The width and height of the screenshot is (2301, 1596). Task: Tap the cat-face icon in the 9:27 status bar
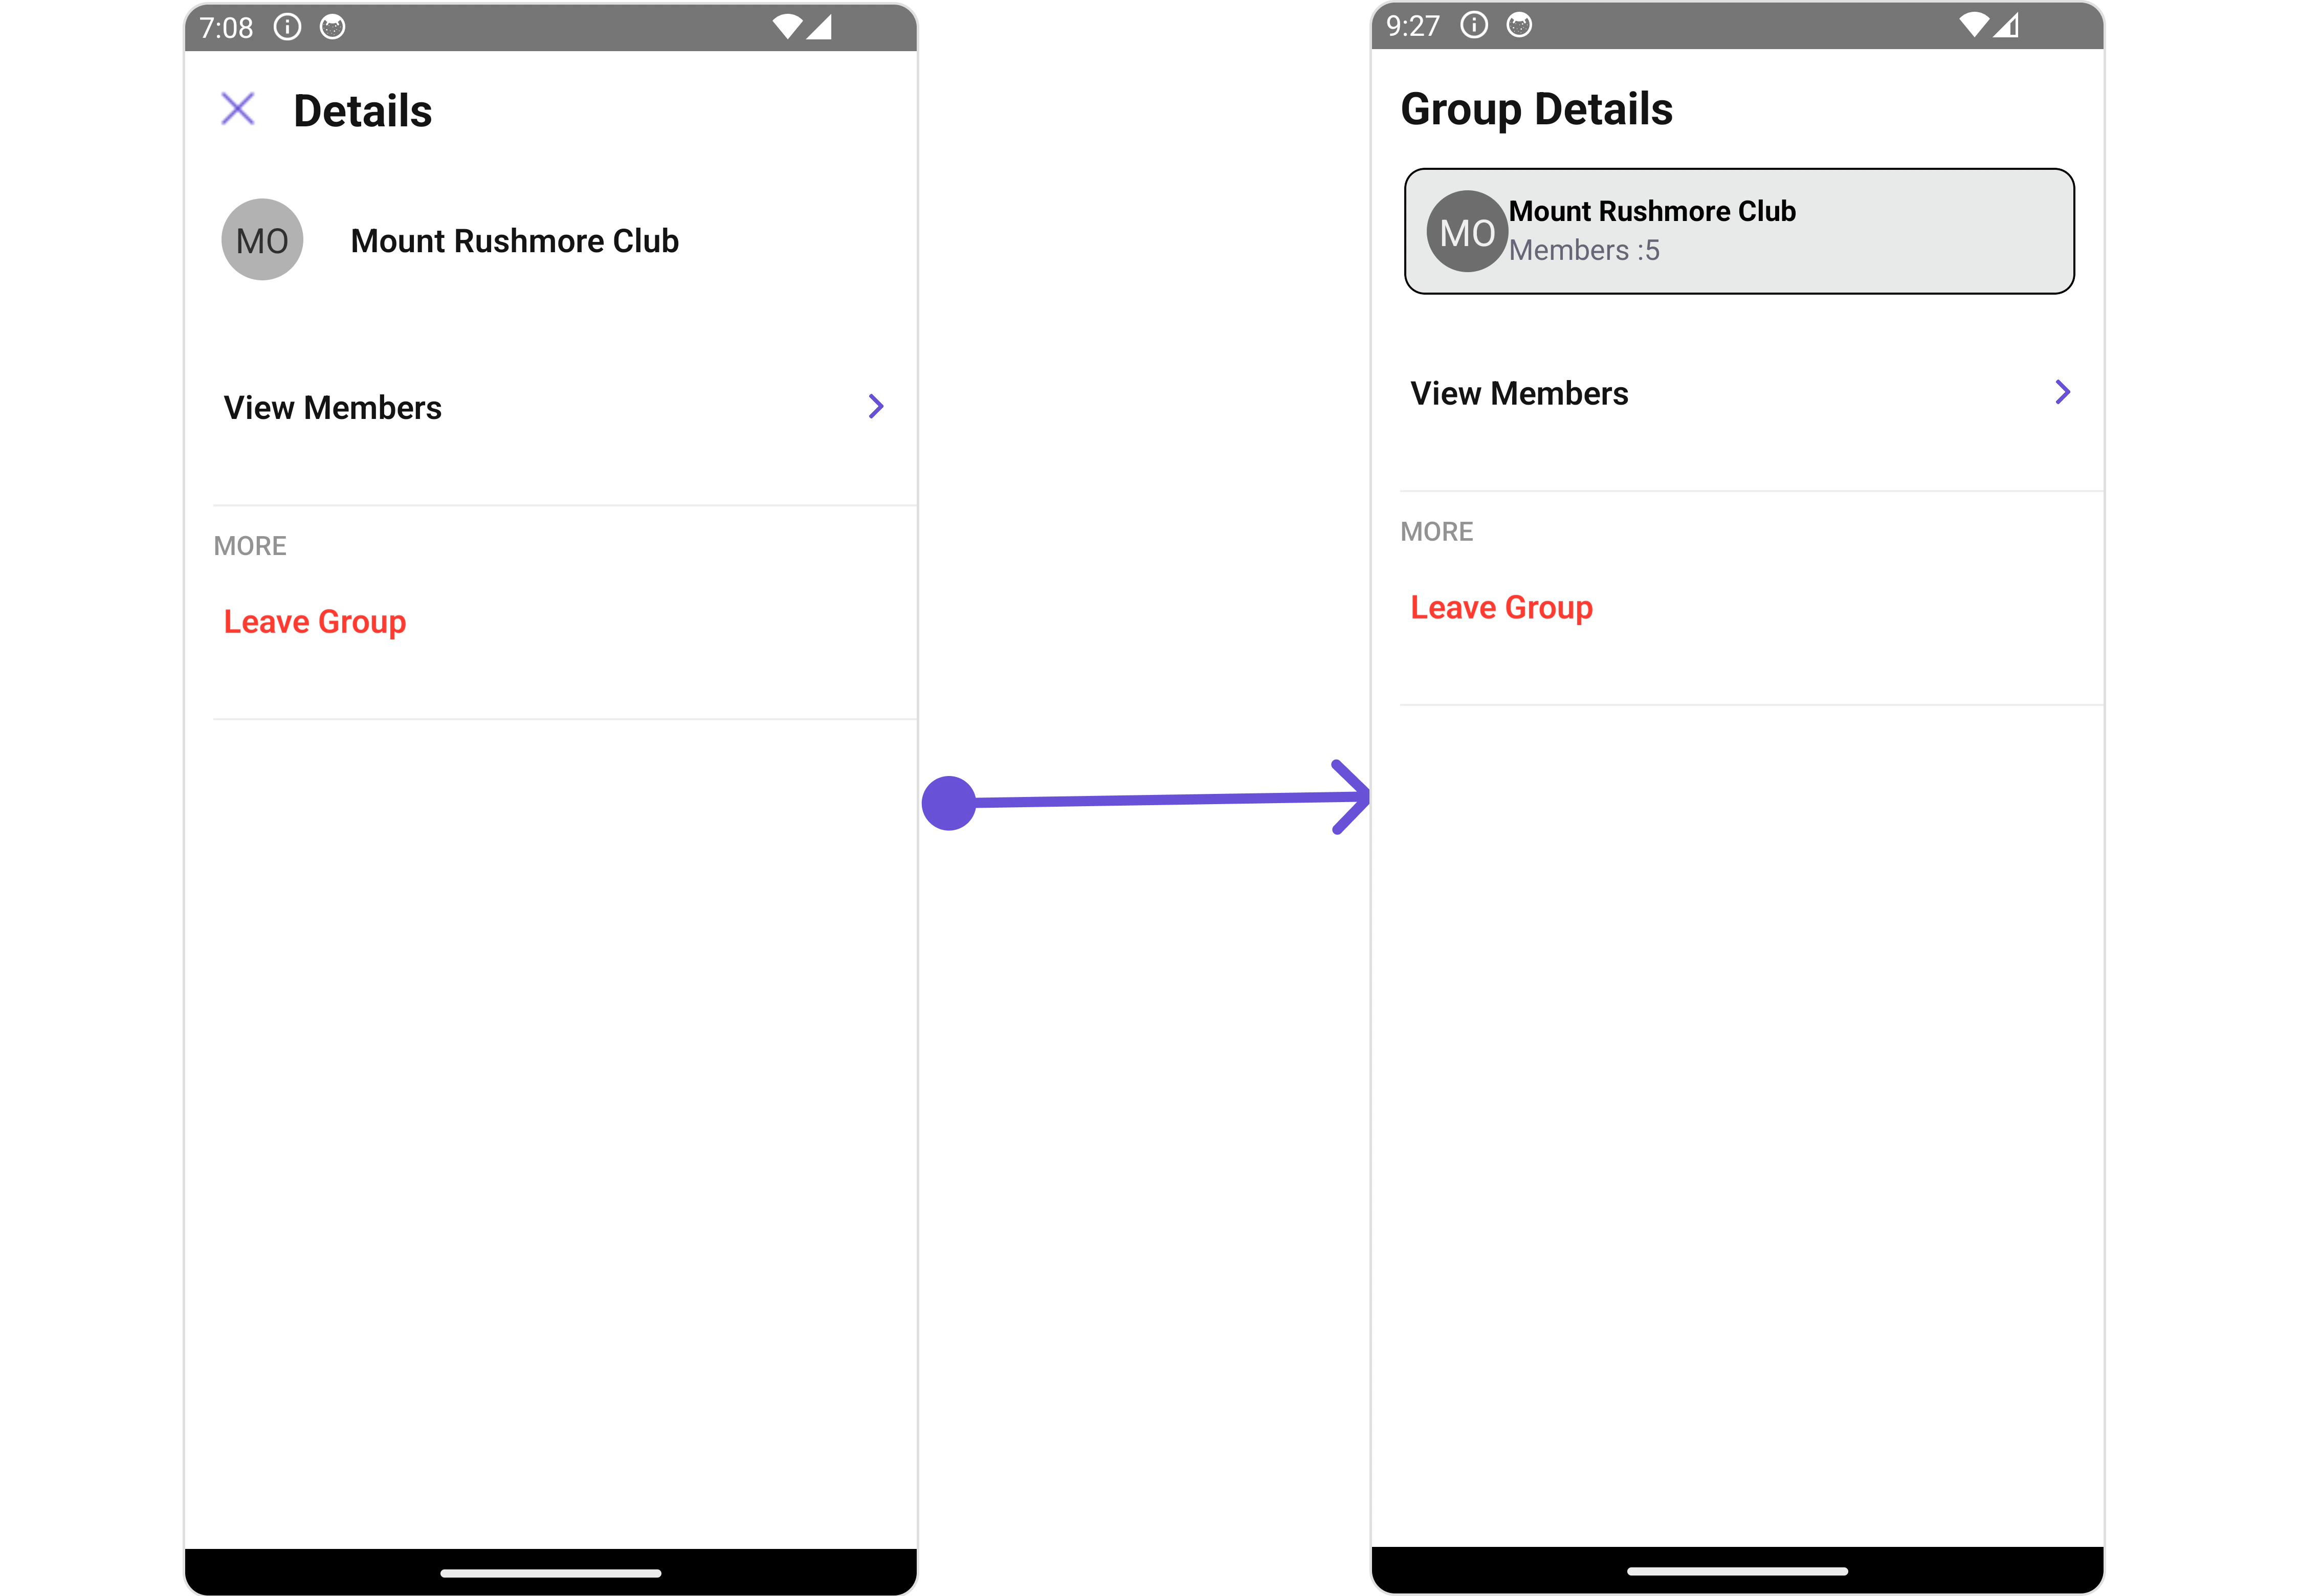[1519, 25]
